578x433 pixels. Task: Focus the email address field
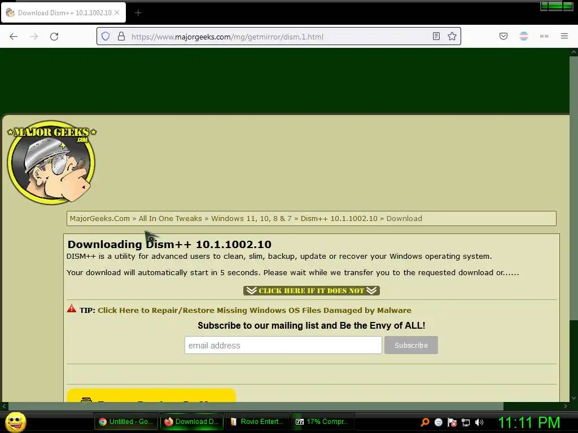pyautogui.click(x=283, y=345)
